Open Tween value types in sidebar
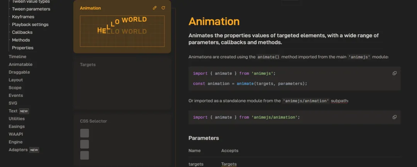 [31, 2]
